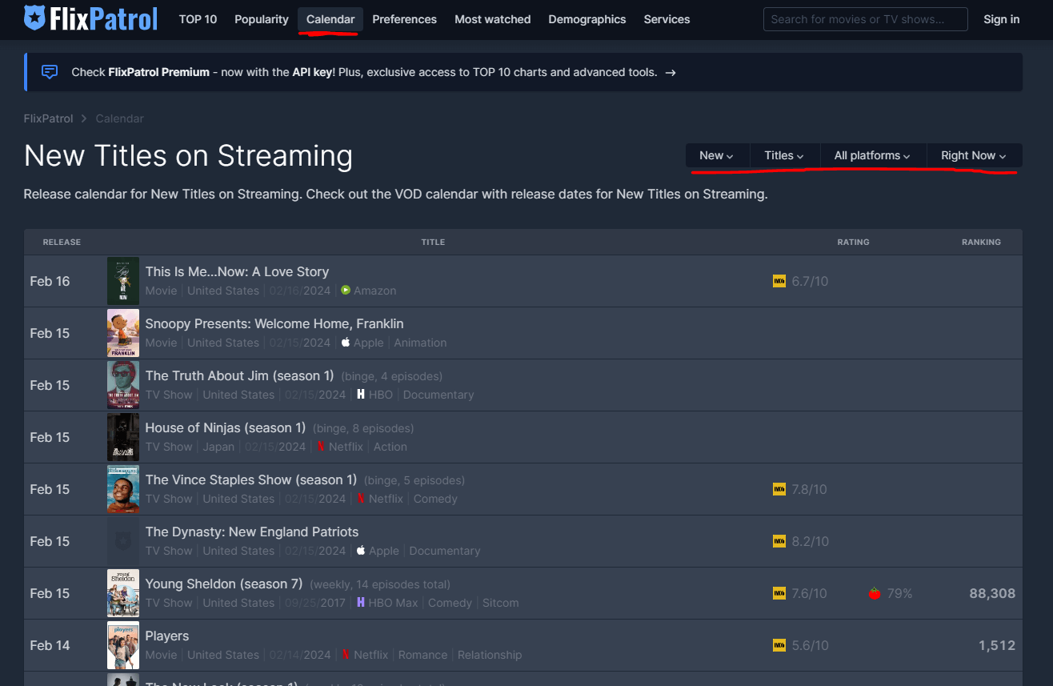This screenshot has width=1053, height=686.
Task: Open Preferences in the navigation
Action: (405, 19)
